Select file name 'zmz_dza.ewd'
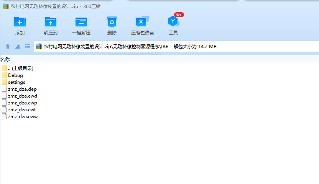The image size is (319, 184). pyautogui.click(x=23, y=96)
